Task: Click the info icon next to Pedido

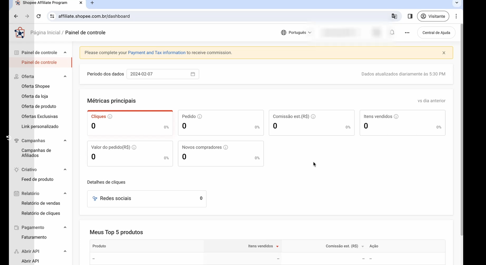Action: 200,117
